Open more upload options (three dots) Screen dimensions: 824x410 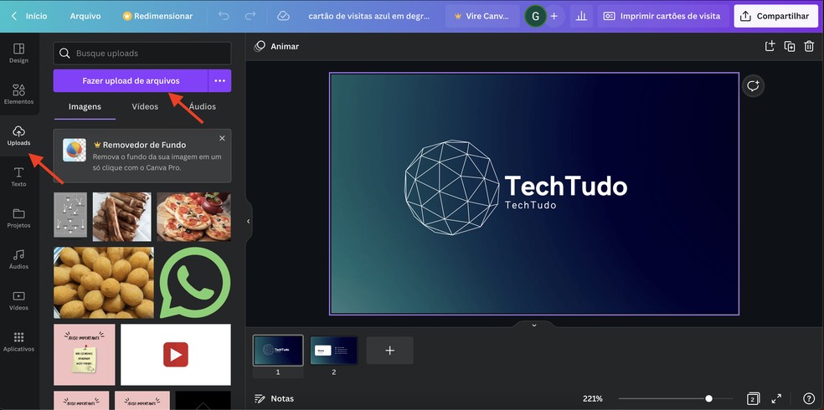click(219, 81)
